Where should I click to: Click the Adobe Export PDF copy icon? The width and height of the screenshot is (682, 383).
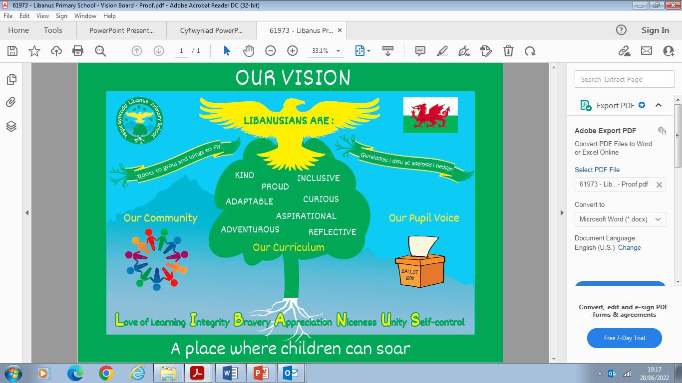coord(662,131)
